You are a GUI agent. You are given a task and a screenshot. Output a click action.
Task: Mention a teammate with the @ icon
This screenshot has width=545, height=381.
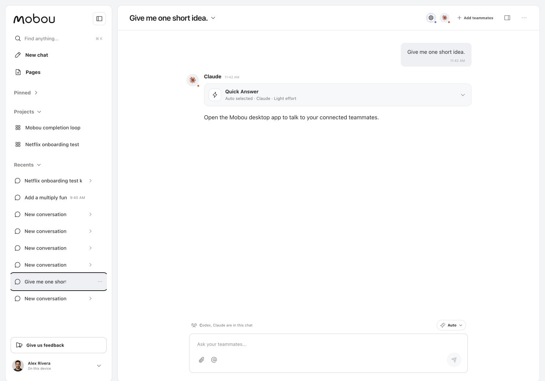214,360
